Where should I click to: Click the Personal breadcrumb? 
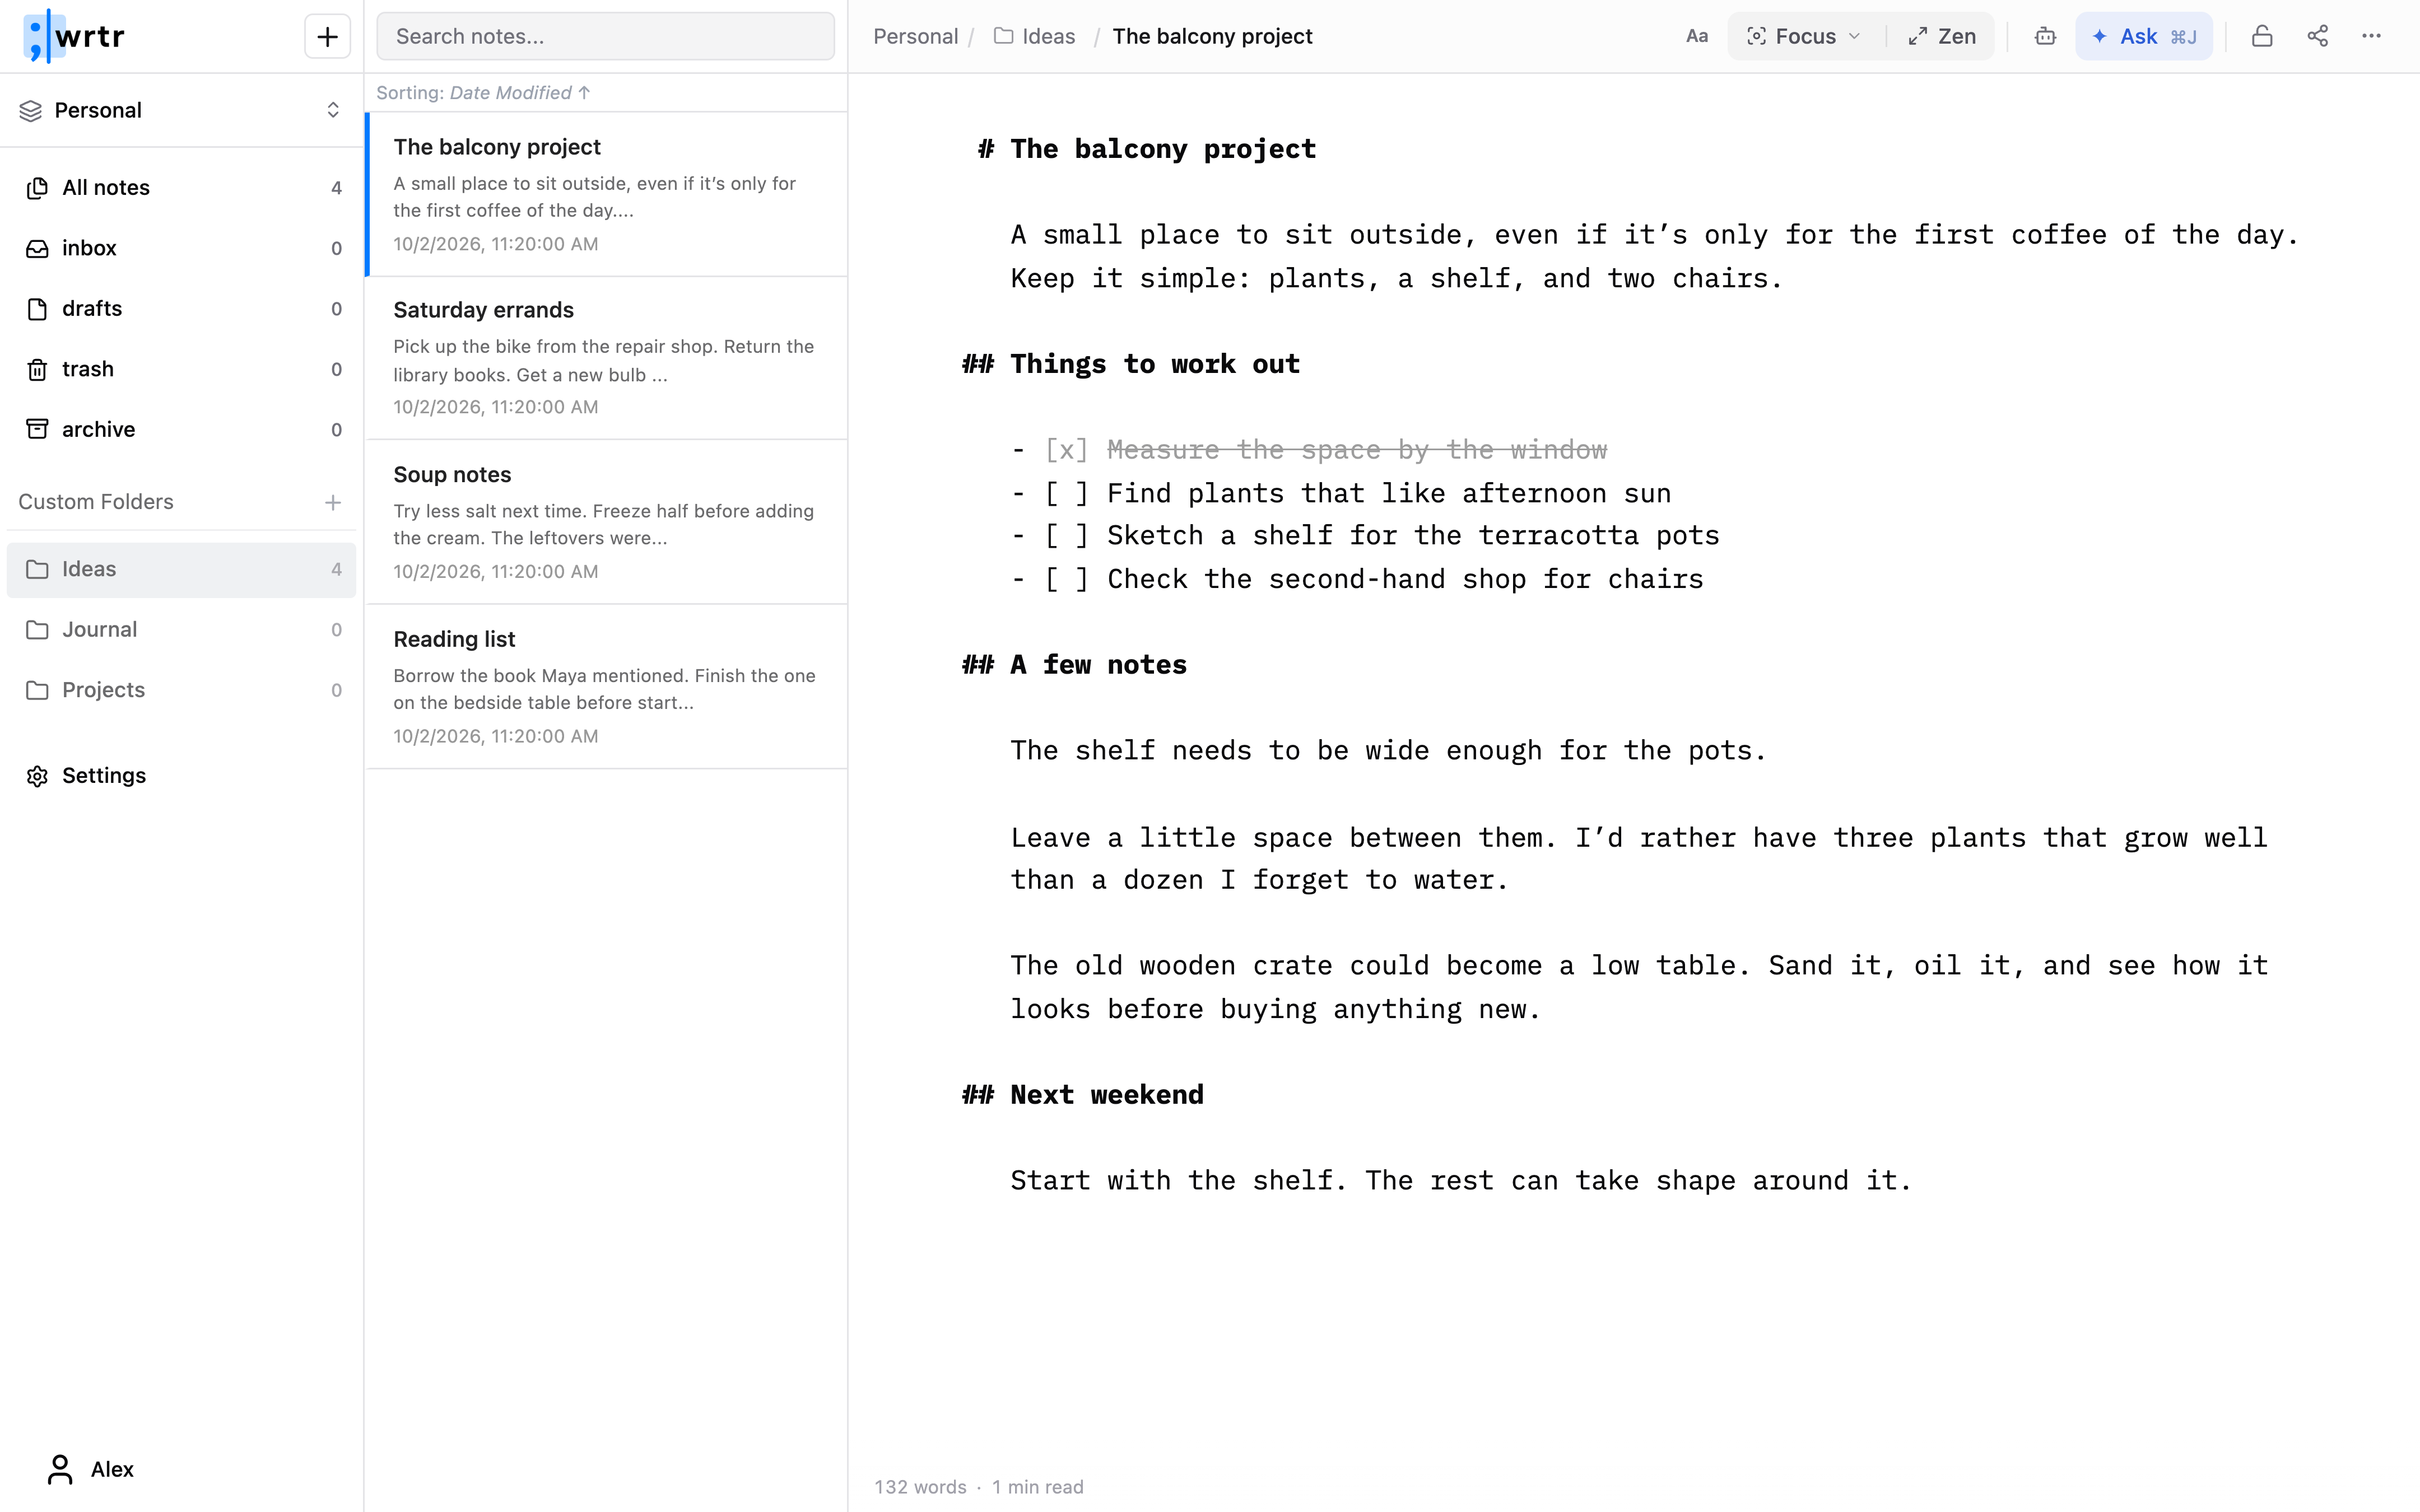tap(915, 37)
